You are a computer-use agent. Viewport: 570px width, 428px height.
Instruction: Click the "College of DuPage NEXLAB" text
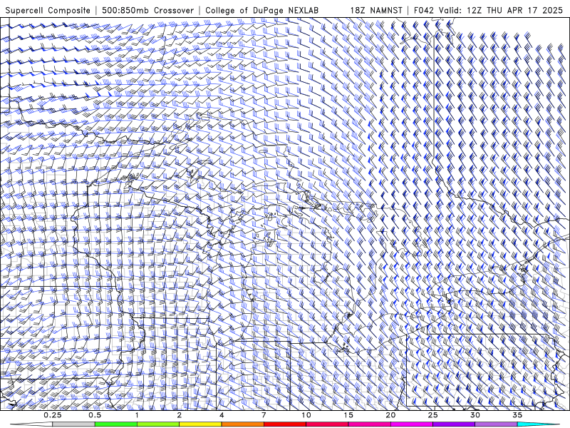pos(262,10)
